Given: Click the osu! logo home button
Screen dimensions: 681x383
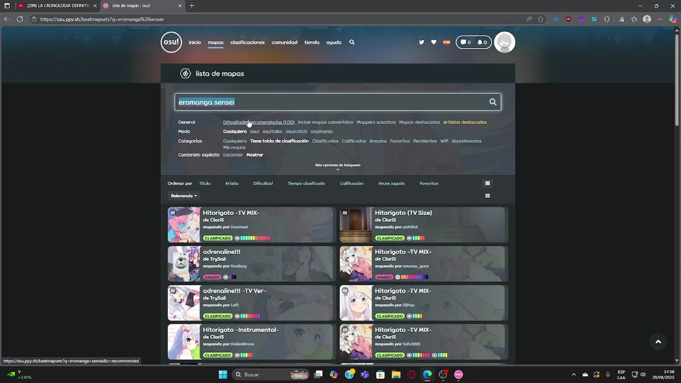Looking at the screenshot, I should point(171,42).
